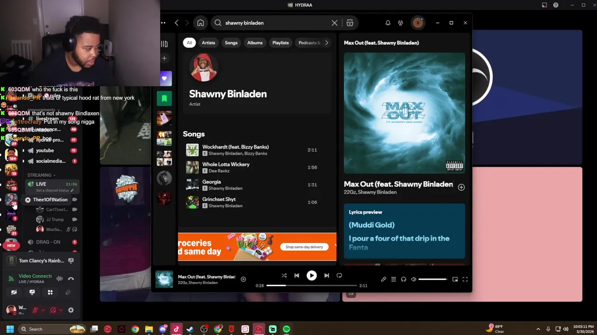Select the All filter chip
The image size is (597, 335).
[x=189, y=43]
